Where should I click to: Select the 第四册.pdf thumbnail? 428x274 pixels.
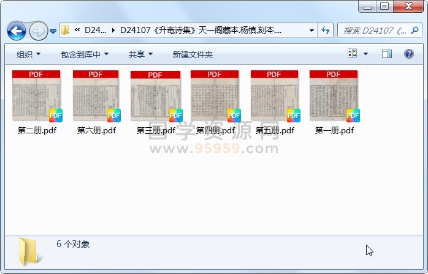click(x=215, y=95)
